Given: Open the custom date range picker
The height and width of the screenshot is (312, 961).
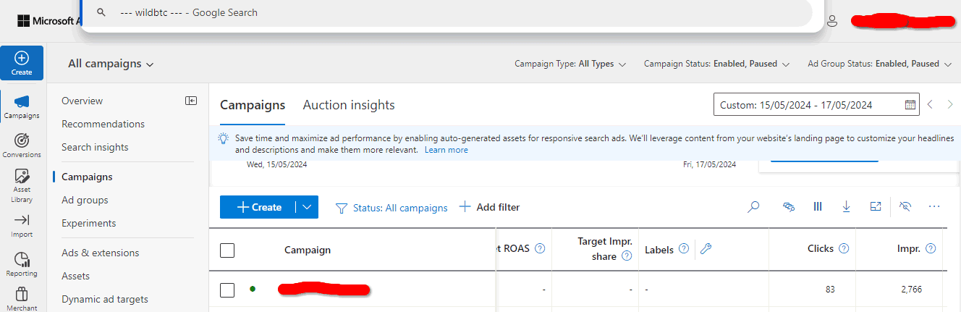Looking at the screenshot, I should point(816,105).
